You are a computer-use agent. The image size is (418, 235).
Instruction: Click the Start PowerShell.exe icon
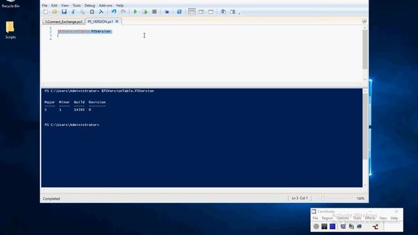click(179, 12)
